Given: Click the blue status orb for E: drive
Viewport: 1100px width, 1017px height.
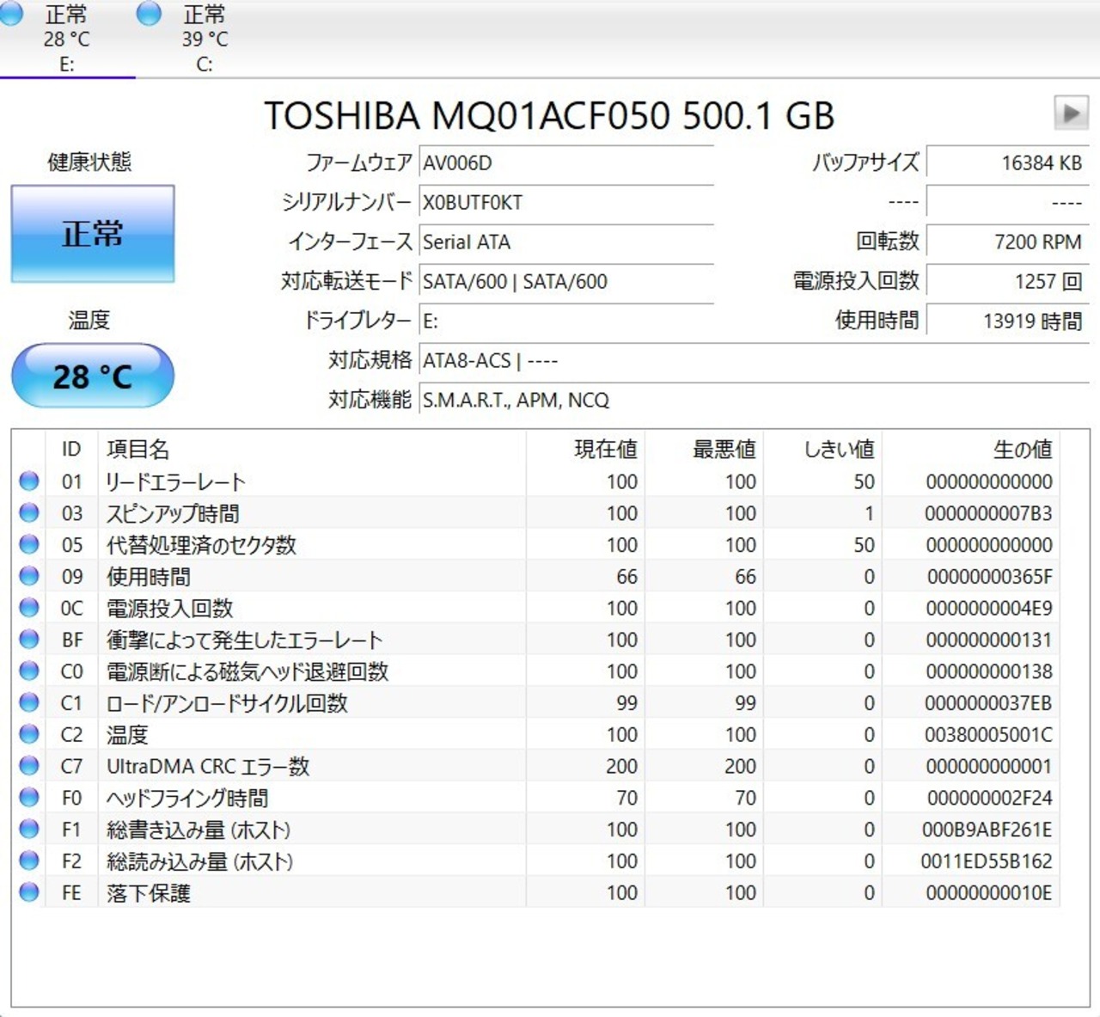Looking at the screenshot, I should pyautogui.click(x=11, y=14).
